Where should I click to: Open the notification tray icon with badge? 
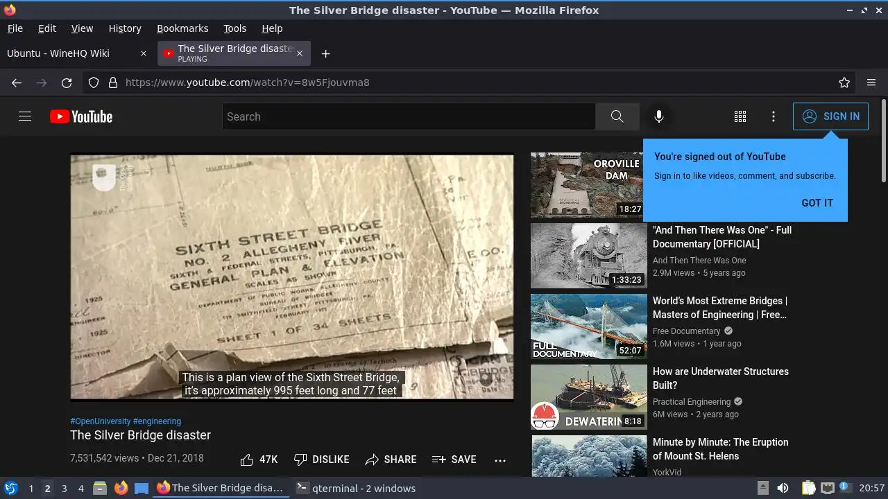tap(844, 487)
